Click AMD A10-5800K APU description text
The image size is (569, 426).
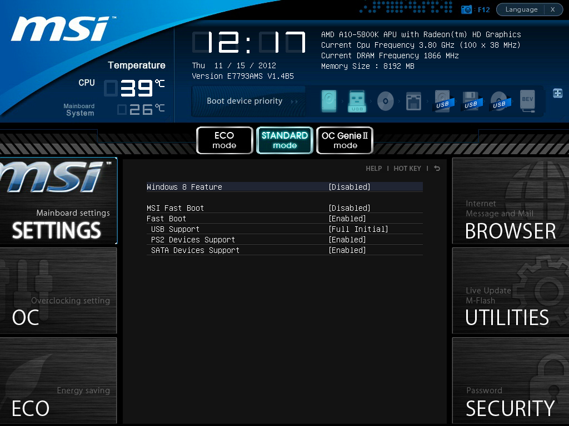[421, 34]
